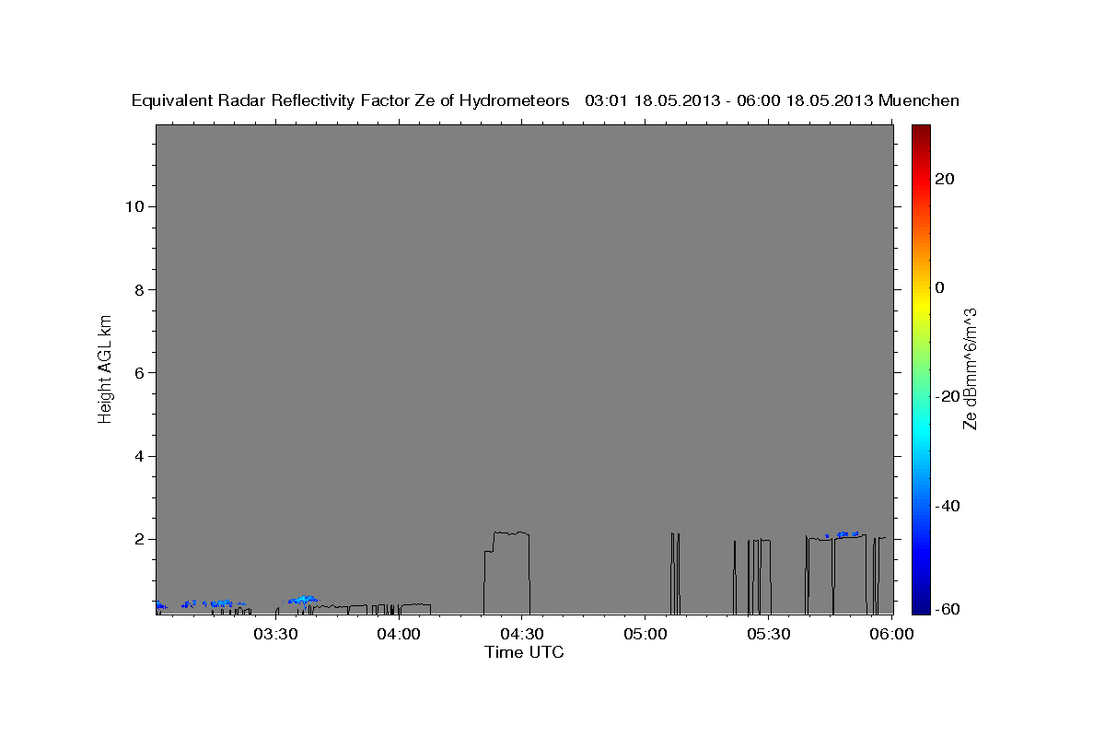This screenshot has height=737, width=1105.
Task: Click the 04:30 time tick label
Action: pyautogui.click(x=522, y=635)
